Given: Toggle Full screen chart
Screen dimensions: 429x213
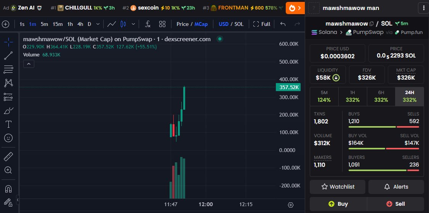Looking at the screenshot, I should [x=262, y=24].
